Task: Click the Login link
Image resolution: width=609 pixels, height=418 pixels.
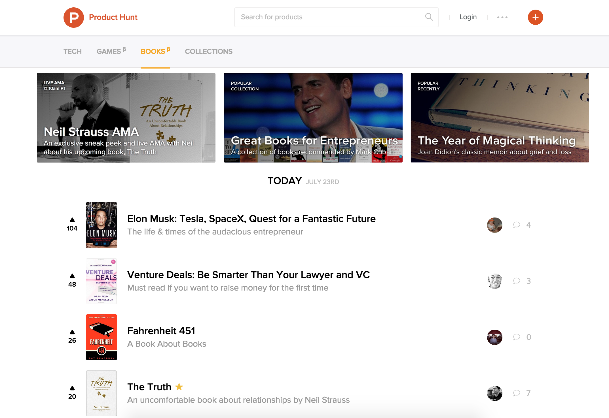Action: pos(468,17)
